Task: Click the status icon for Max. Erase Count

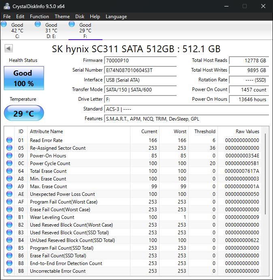Action: [9, 186]
